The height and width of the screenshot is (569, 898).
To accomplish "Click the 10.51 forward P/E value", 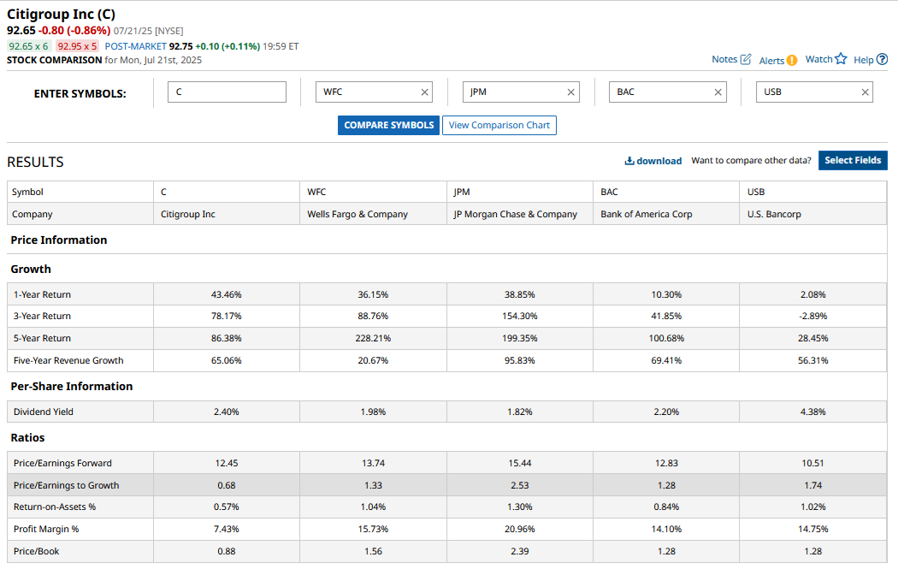I will click(812, 463).
